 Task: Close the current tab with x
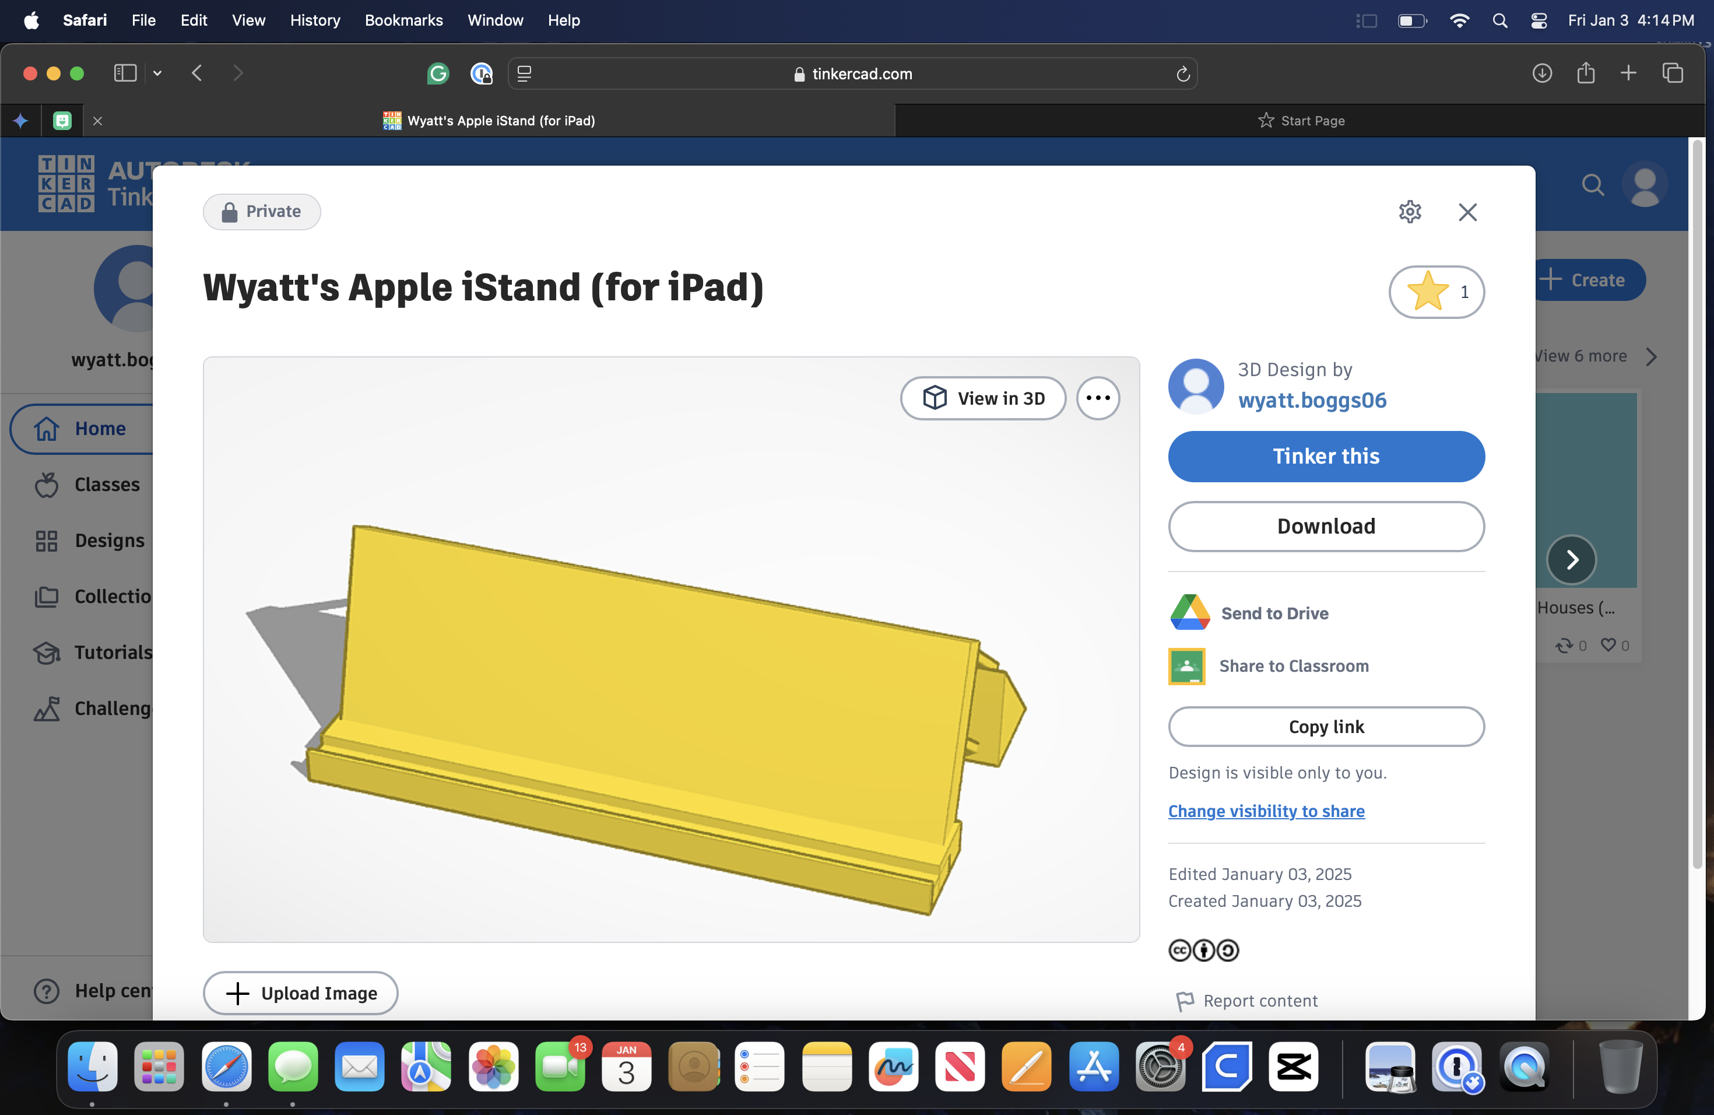[x=98, y=121]
